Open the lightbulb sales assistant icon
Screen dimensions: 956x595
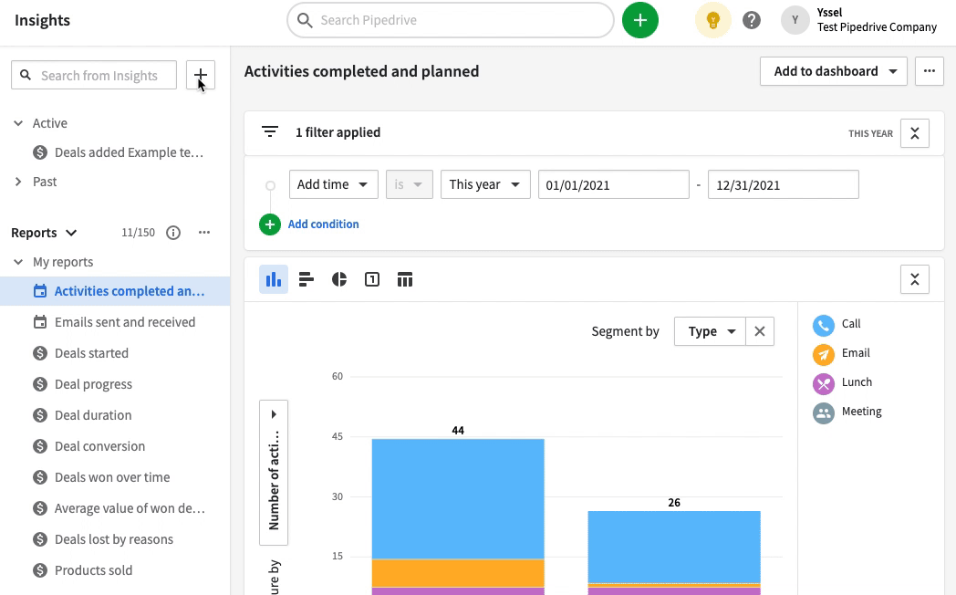click(712, 20)
